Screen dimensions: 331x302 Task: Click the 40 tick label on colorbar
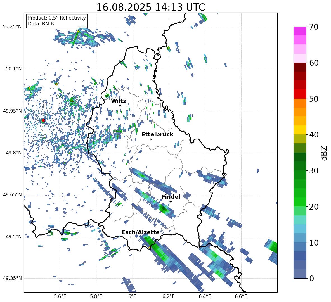pyautogui.click(x=314, y=135)
